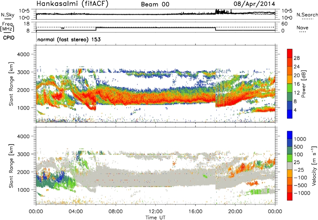Click the 1000 tick on velocity panel axis

point(23,190)
